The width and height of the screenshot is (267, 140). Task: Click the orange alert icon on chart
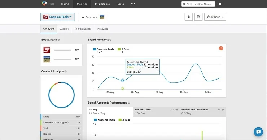(x=221, y=48)
